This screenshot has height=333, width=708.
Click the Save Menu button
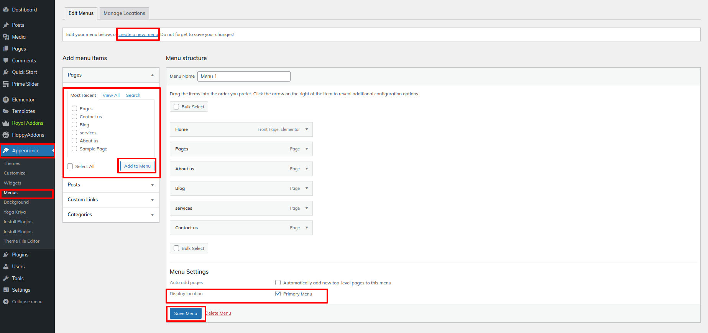point(186,313)
